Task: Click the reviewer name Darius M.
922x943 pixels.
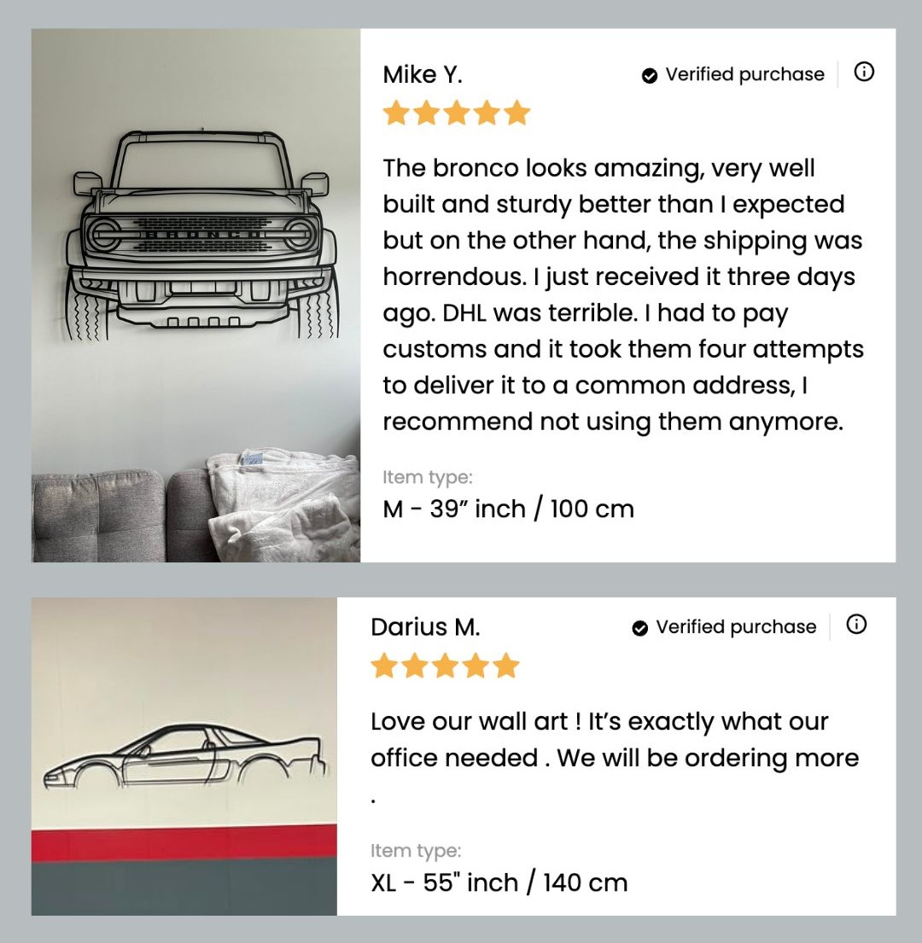Action: click(x=425, y=627)
